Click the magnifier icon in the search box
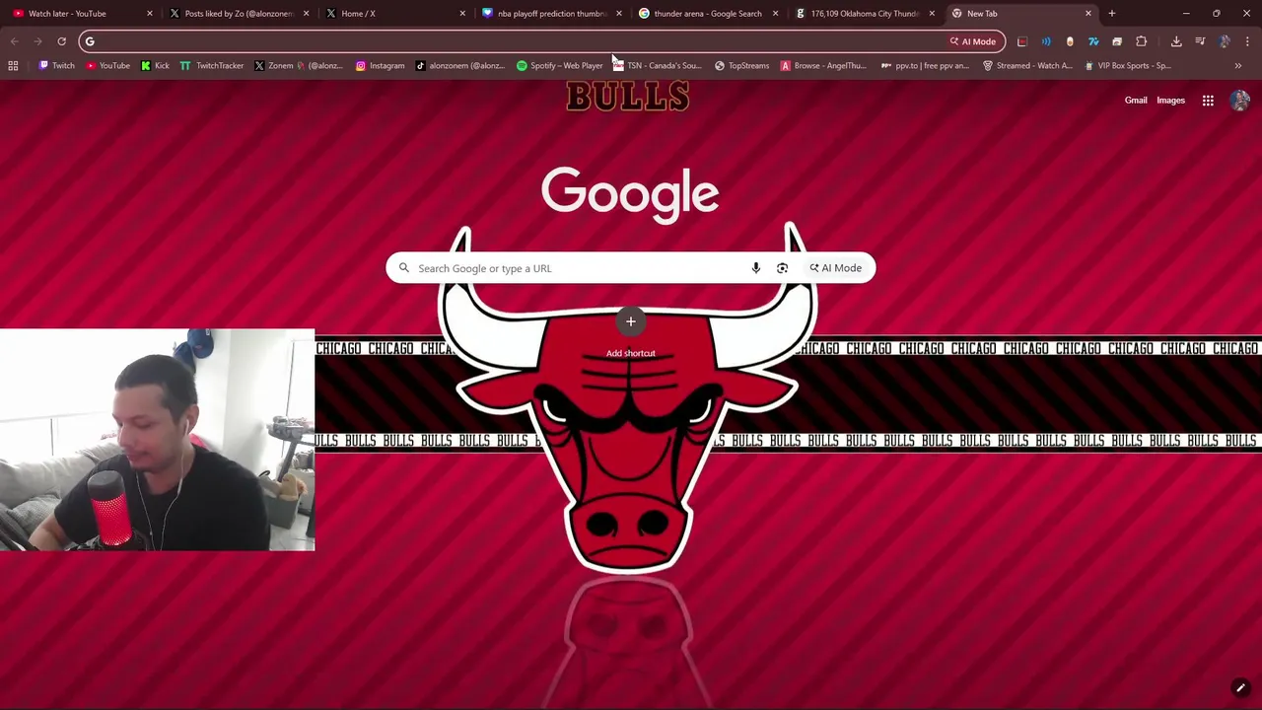 (x=404, y=268)
